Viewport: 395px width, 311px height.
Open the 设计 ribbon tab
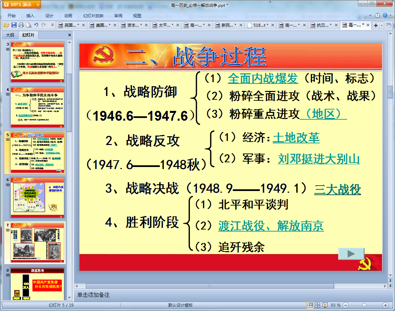49,16
